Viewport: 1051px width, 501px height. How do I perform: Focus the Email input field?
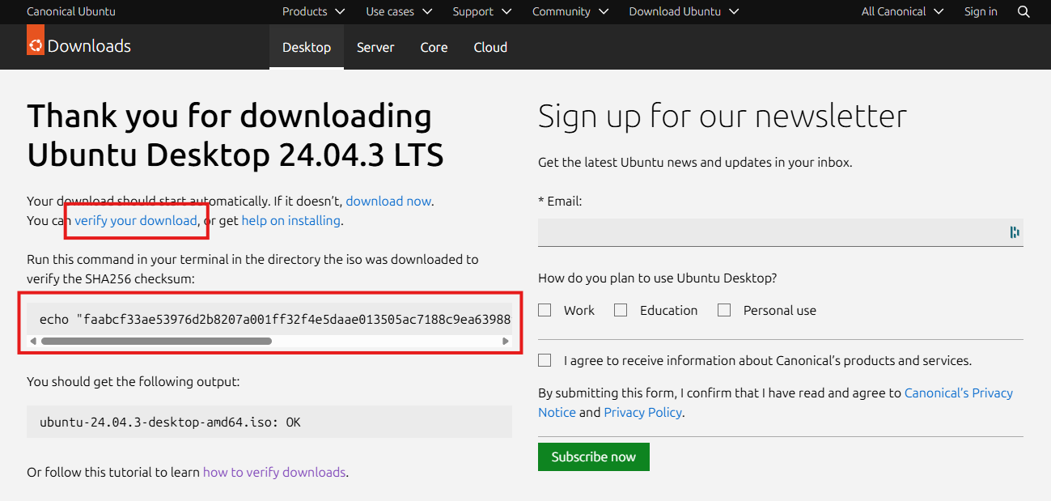coord(769,232)
